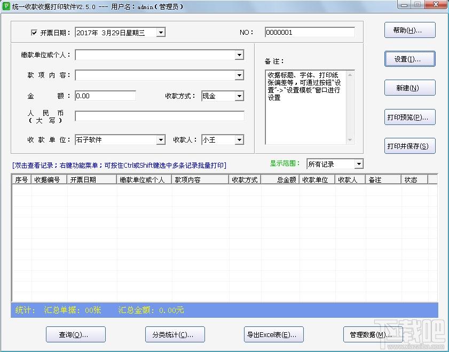Click the 汇总金额 status text
Viewport: 449px width, 352px height.
click(151, 310)
